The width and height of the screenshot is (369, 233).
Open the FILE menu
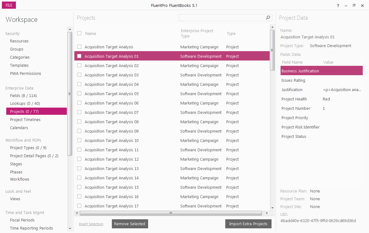pyautogui.click(x=9, y=5)
